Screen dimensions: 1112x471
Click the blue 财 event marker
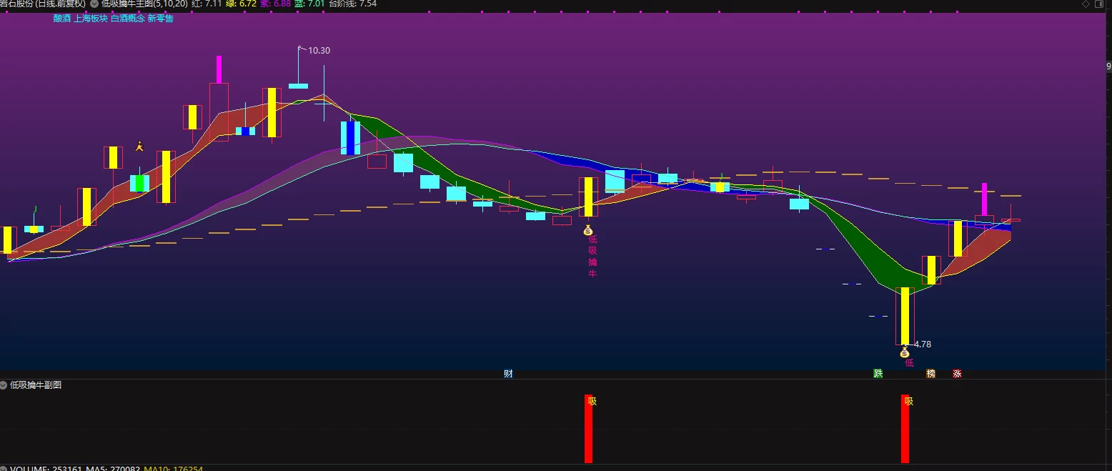click(x=508, y=373)
